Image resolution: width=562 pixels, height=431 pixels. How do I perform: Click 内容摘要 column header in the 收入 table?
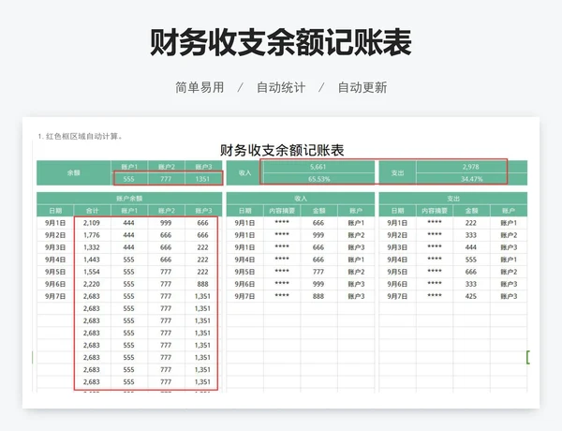point(282,211)
